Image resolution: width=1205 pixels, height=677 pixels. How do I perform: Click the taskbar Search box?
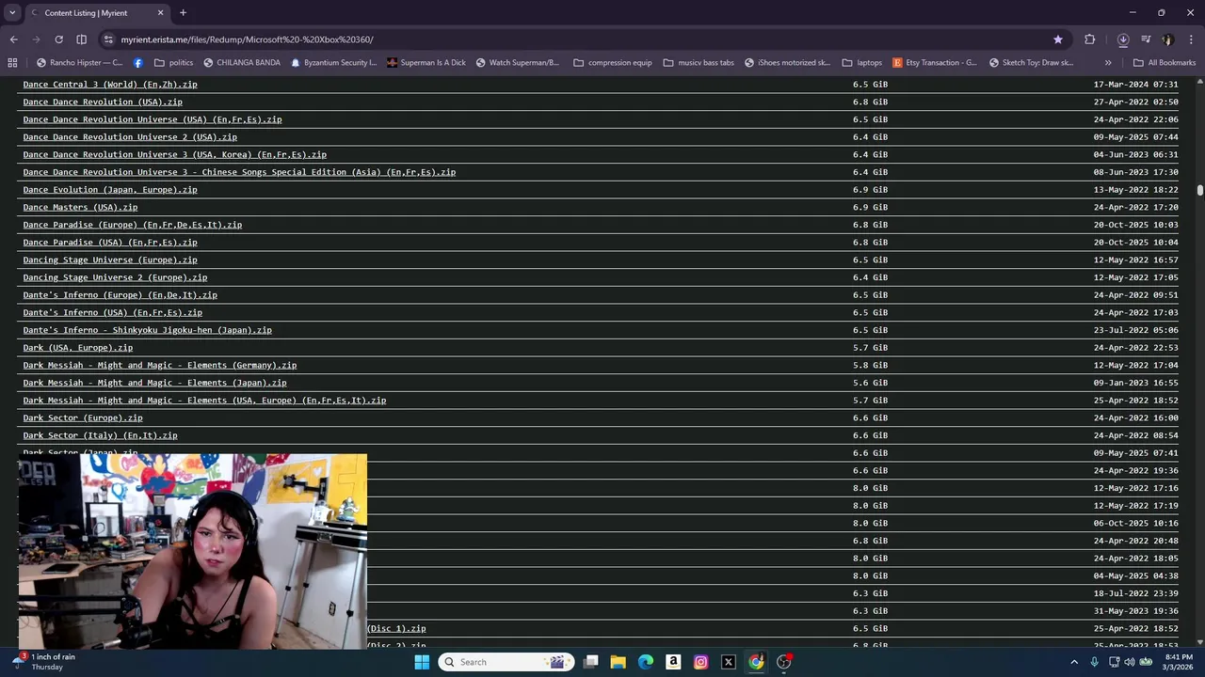tap(507, 662)
